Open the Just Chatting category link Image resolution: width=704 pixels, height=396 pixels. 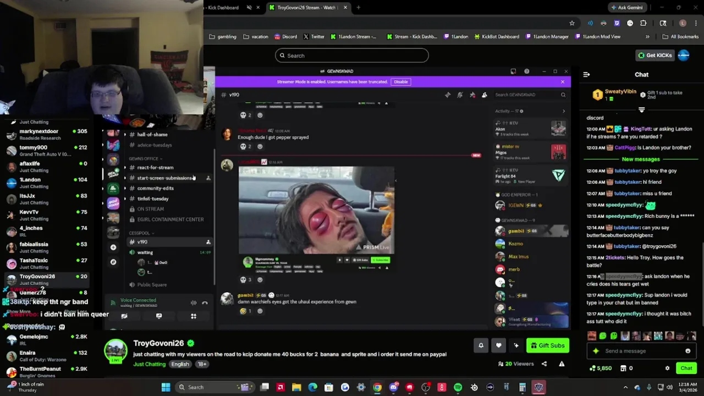point(149,364)
